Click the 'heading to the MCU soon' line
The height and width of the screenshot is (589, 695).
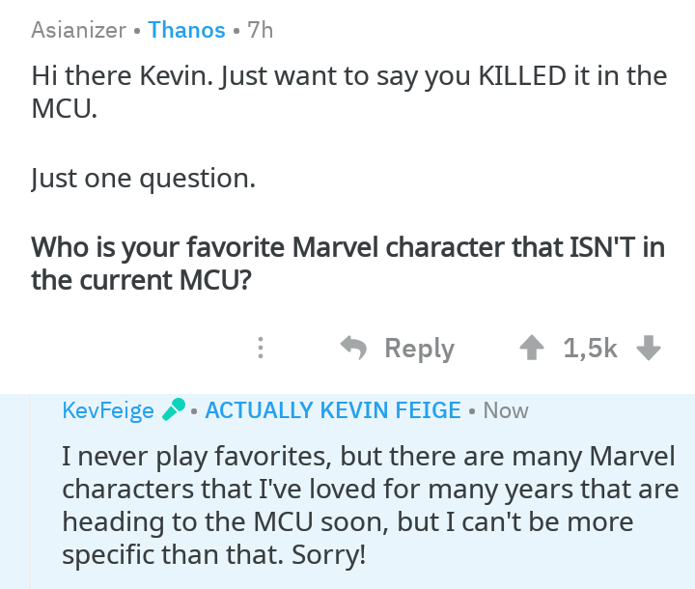[x=347, y=522]
